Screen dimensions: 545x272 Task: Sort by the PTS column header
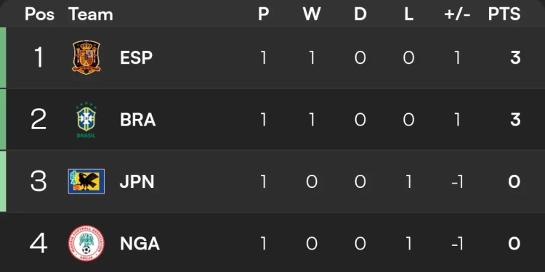(x=504, y=15)
